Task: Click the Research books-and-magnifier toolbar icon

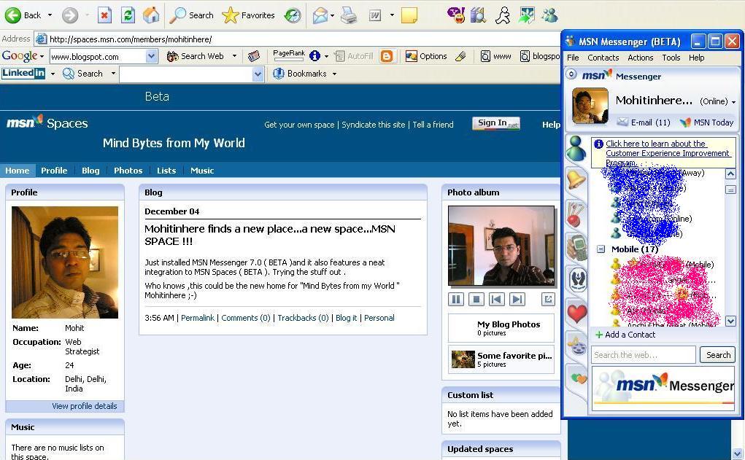Action: (x=479, y=15)
